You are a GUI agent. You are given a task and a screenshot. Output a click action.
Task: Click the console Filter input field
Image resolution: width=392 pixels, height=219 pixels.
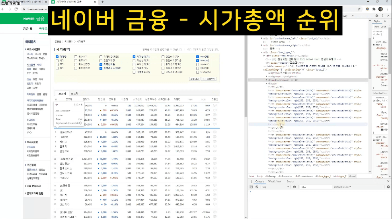pos(315,187)
